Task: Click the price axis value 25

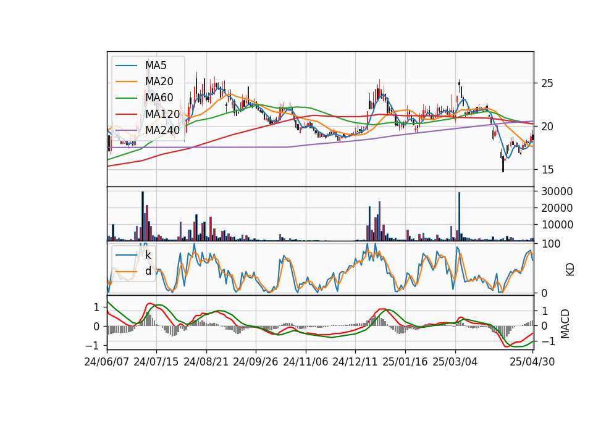Action: 547,83
